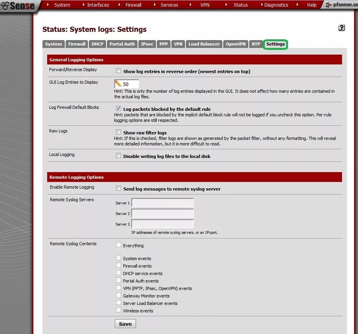Image resolution: width=358 pixels, height=334 pixels.
Task: Enable showing log entries in reverse order
Action: click(x=118, y=71)
